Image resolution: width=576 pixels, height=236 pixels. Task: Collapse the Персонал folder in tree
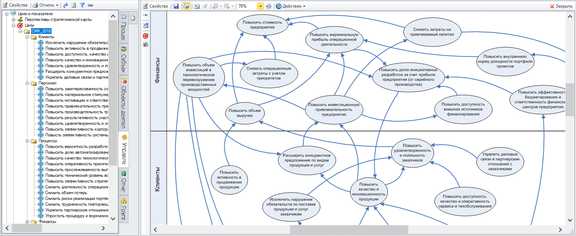(x=27, y=83)
